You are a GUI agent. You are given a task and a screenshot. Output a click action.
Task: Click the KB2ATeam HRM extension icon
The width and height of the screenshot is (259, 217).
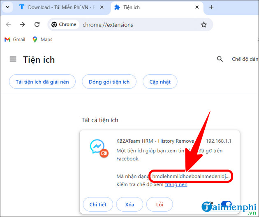[99, 148]
